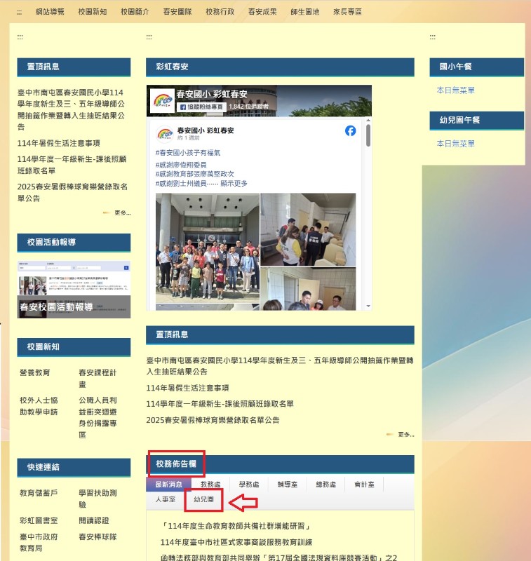Select the 最新消息 bulletin tab
Viewport: 531px width, 561px height.
coord(168,484)
